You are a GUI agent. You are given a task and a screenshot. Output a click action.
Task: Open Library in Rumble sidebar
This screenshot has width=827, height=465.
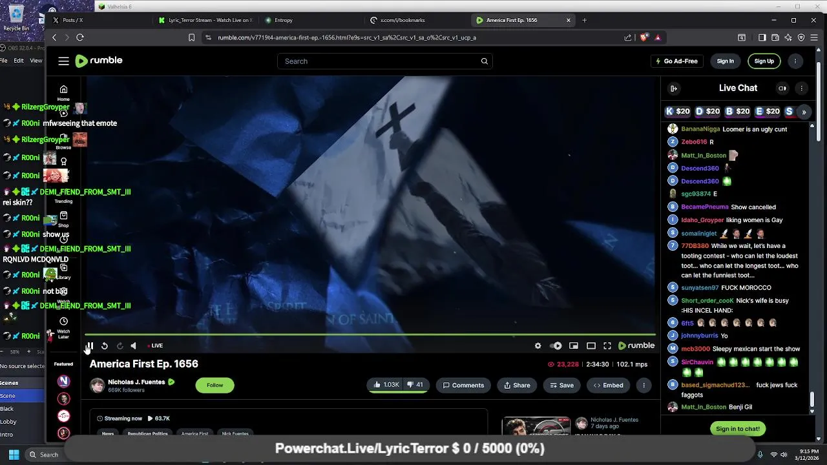[63, 272]
